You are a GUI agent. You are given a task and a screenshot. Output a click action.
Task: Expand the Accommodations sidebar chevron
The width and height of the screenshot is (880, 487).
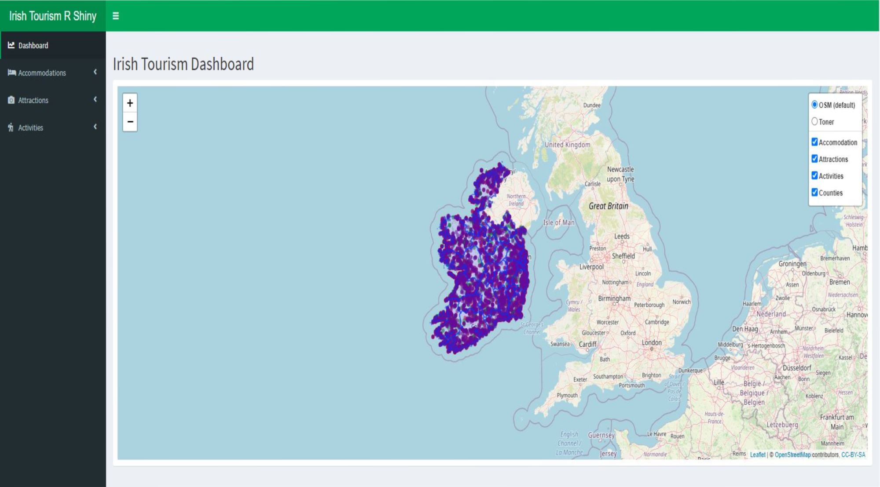(x=95, y=72)
